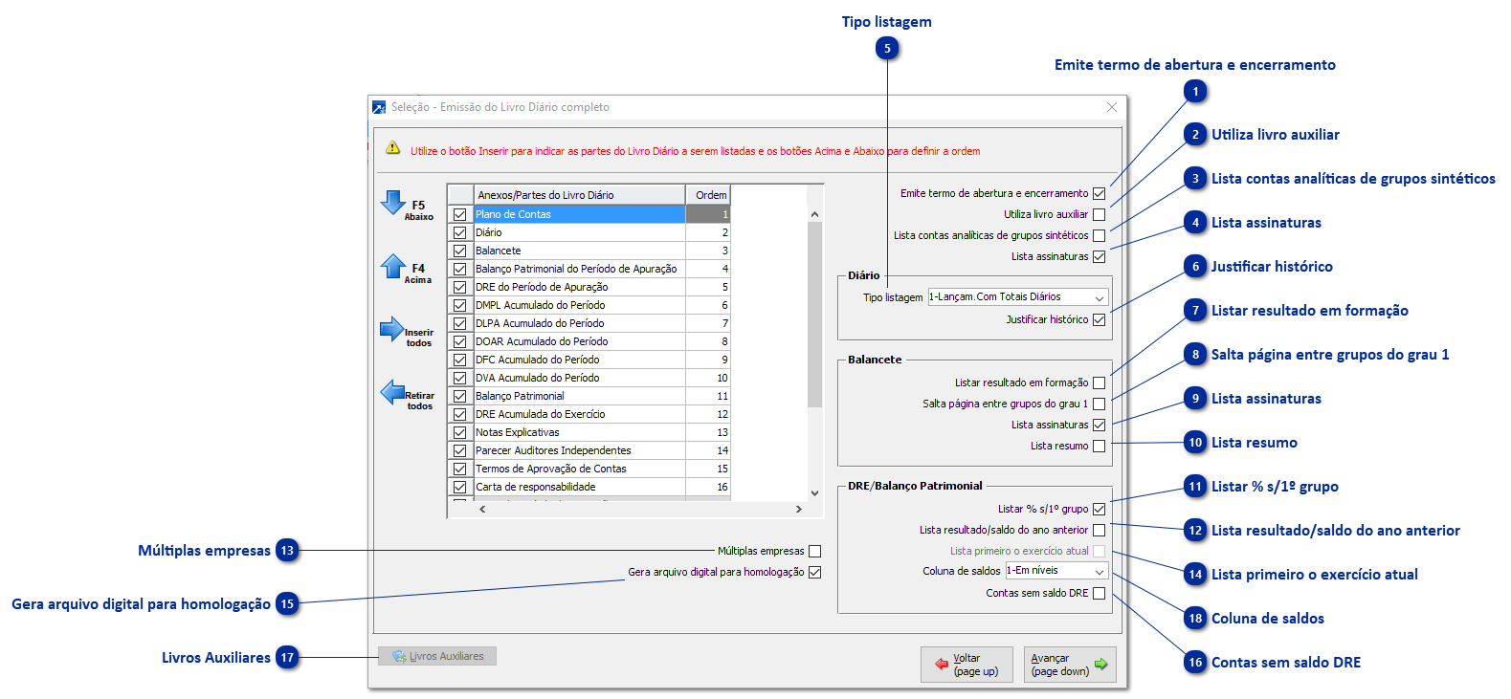This screenshot has height=699, width=1511.
Task: Click the F4 Acima up arrow
Action: click(x=393, y=266)
